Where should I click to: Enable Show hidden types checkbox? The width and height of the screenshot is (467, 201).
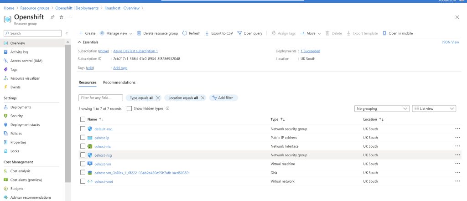click(x=129, y=108)
